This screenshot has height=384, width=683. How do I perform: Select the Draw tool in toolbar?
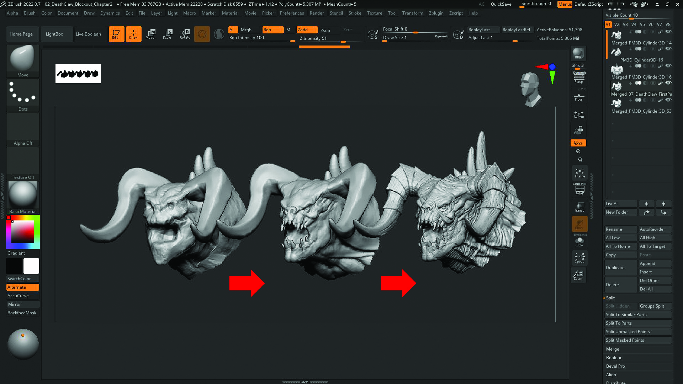click(133, 34)
